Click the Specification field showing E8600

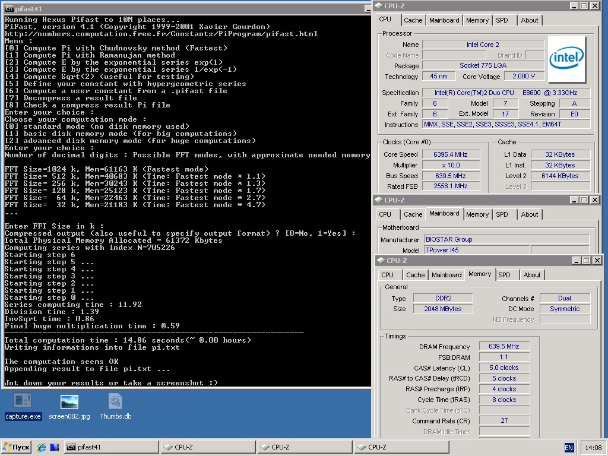506,93
